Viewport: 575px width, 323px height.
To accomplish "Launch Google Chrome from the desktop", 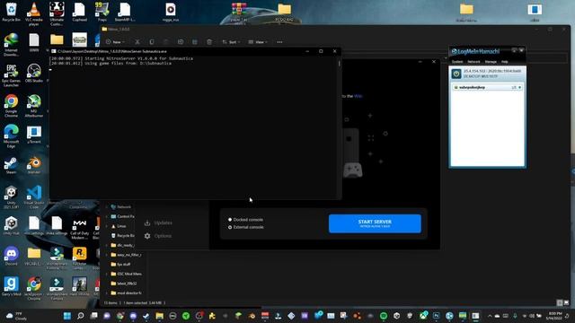I will click(11, 106).
